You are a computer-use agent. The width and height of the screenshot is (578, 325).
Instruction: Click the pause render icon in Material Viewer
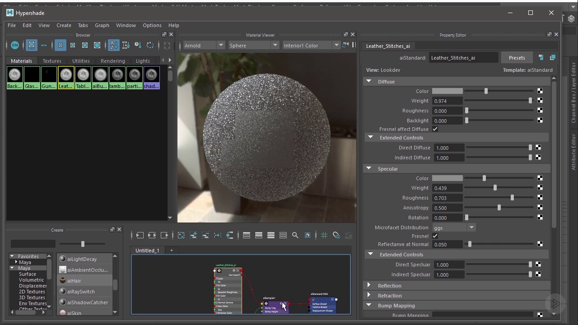tap(354, 45)
